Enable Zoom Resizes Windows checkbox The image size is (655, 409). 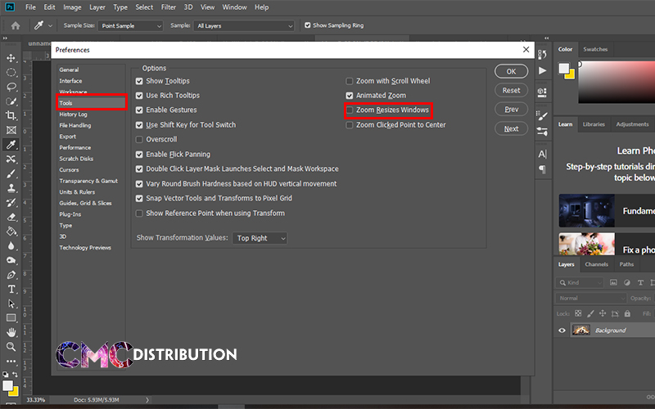coord(350,110)
